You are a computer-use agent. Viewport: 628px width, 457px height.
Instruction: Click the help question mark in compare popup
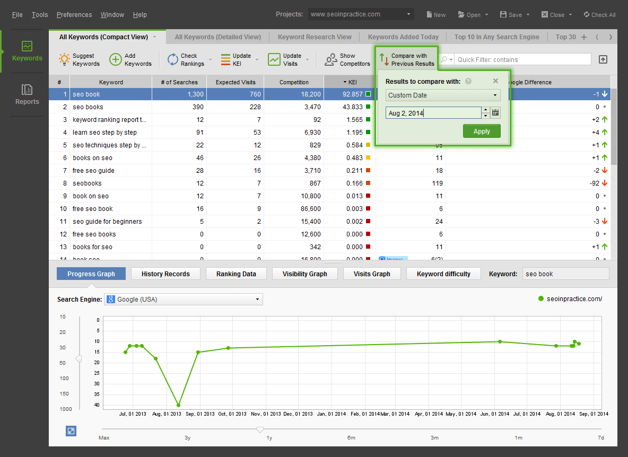(x=468, y=81)
